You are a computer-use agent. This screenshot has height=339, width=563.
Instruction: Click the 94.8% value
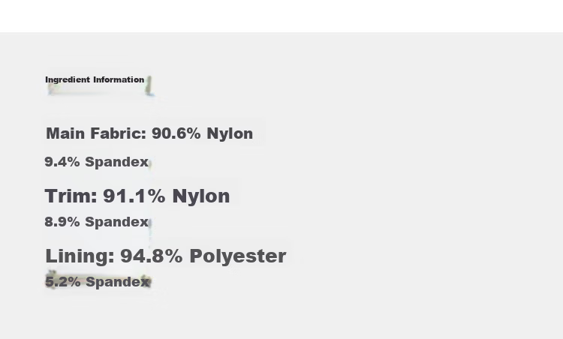tap(152, 256)
